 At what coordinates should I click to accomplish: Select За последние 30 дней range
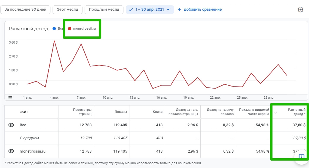(x=26, y=9)
